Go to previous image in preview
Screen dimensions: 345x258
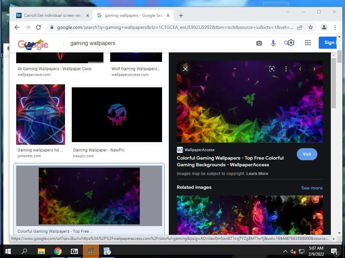300,69
